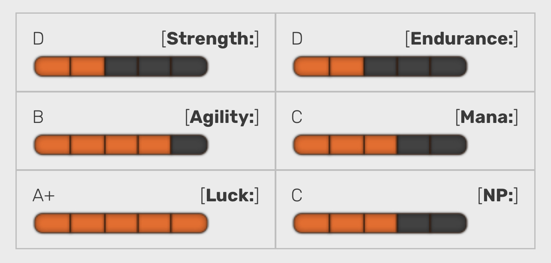Image resolution: width=551 pixels, height=263 pixels.
Task: Click the Endurance stat label
Action: (x=462, y=39)
